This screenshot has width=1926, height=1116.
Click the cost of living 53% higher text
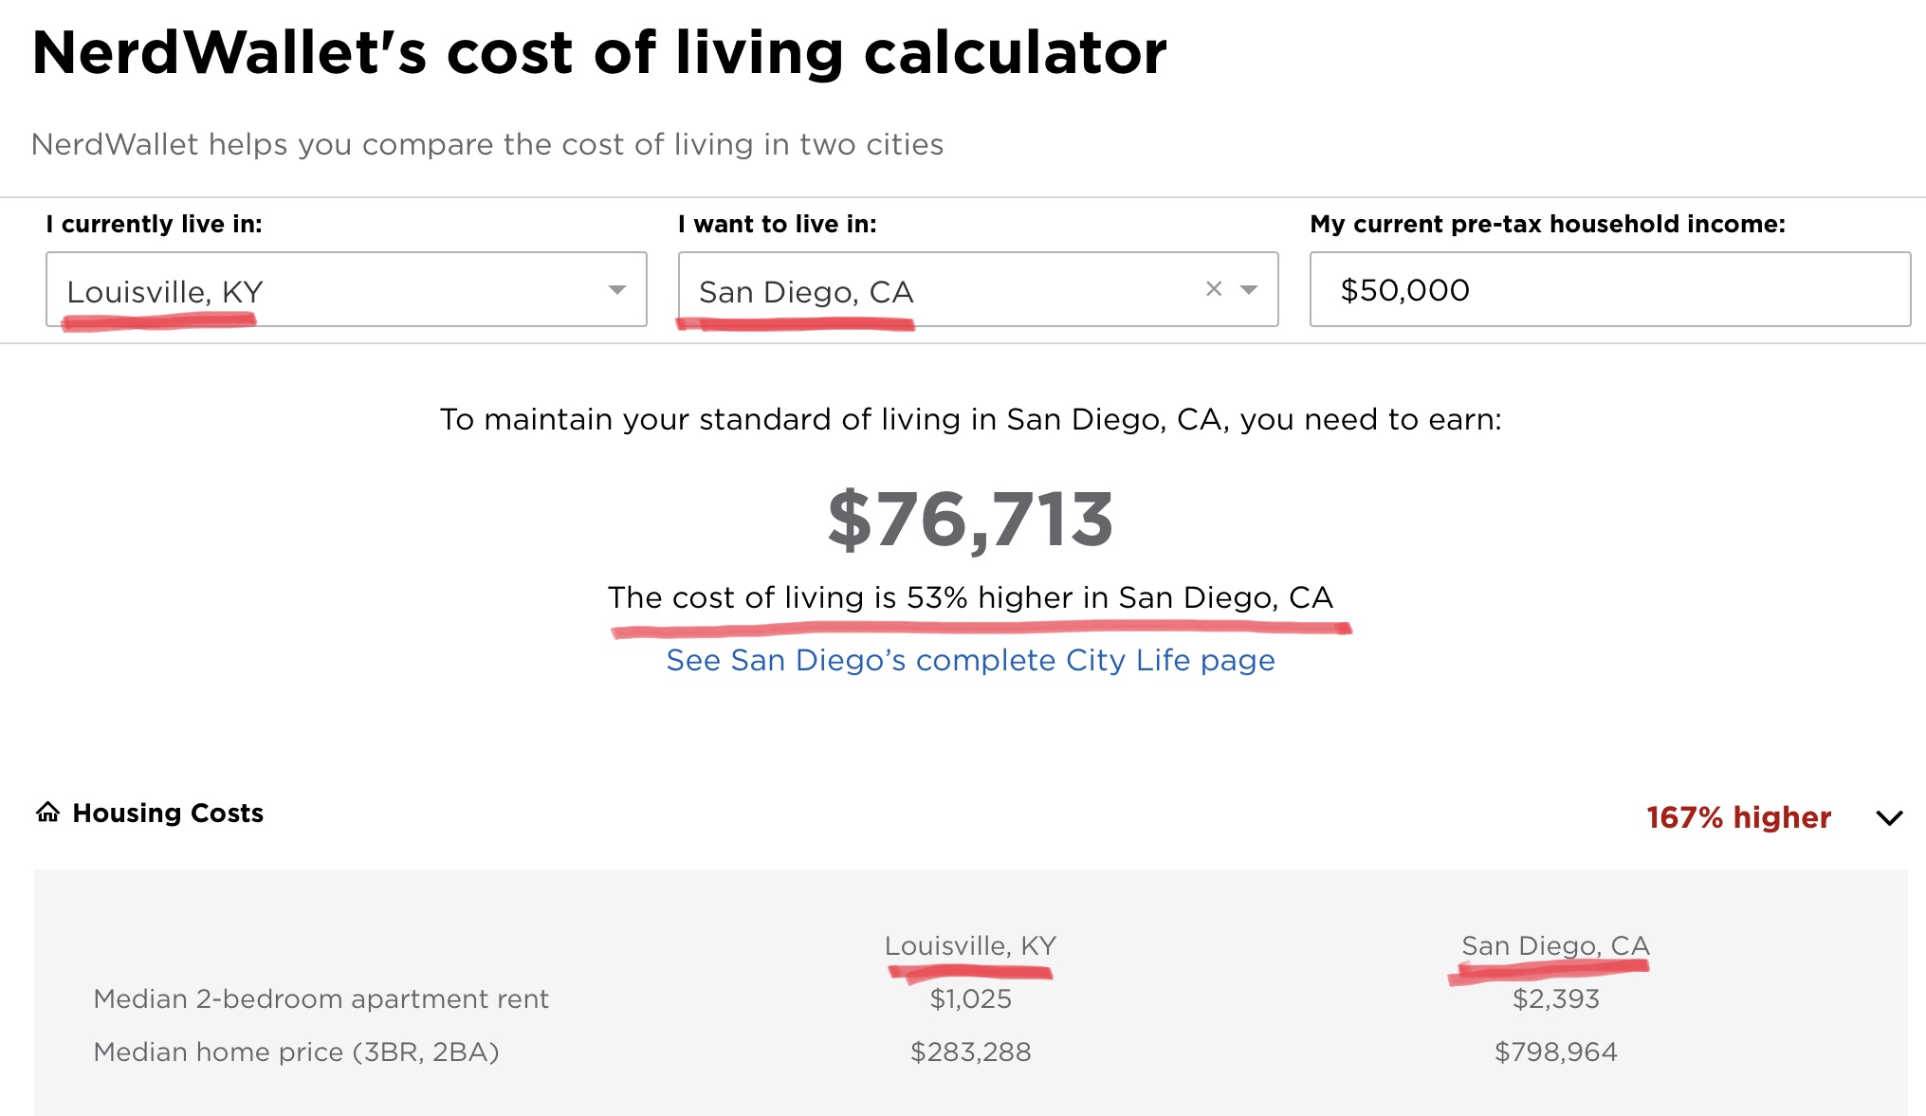(x=970, y=597)
